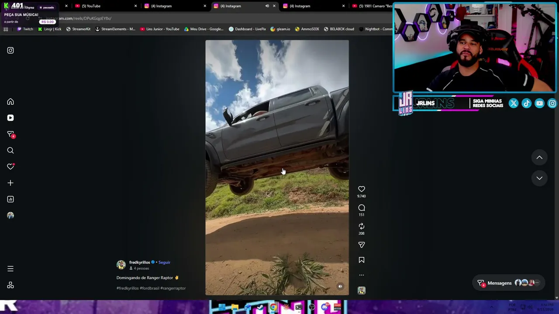Launch Steam from the taskbar
The height and width of the screenshot is (314, 559).
[x=260, y=307]
